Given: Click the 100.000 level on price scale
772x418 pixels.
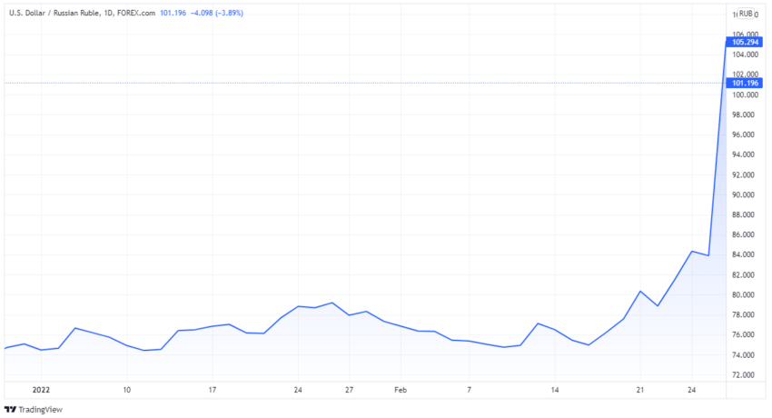Looking at the screenshot, I should pyautogui.click(x=744, y=95).
